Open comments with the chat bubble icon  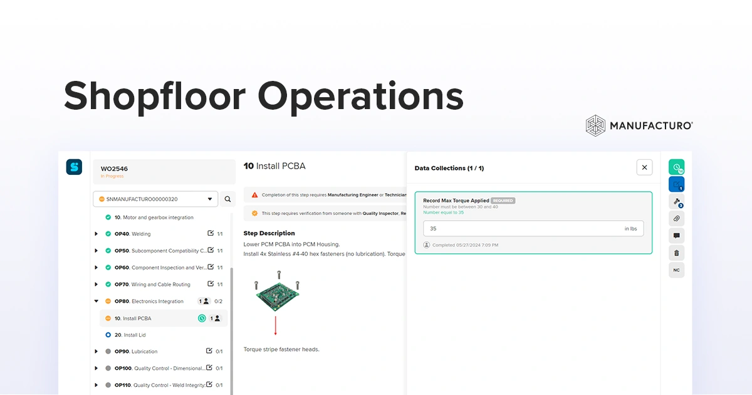coord(677,235)
